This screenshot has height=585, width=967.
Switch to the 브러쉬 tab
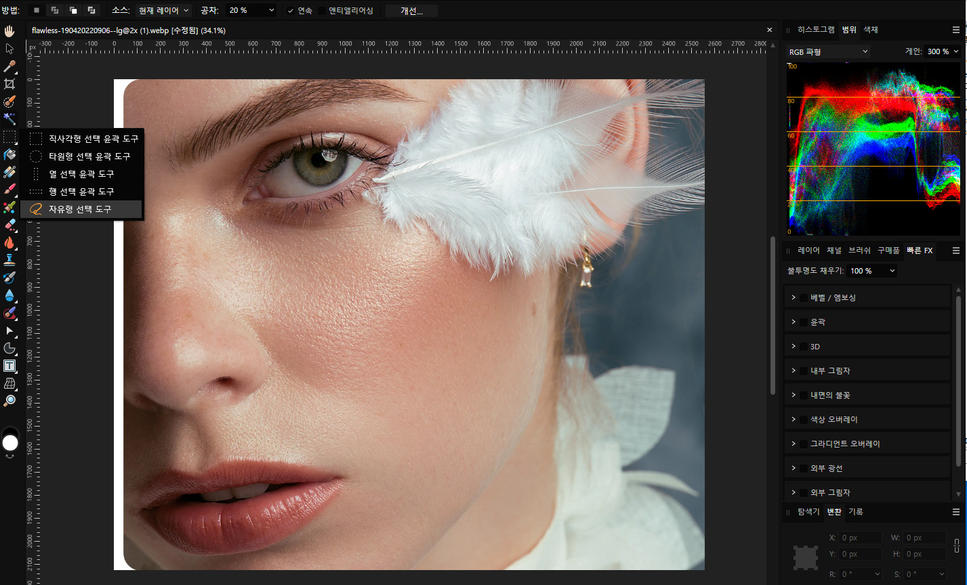click(x=860, y=251)
